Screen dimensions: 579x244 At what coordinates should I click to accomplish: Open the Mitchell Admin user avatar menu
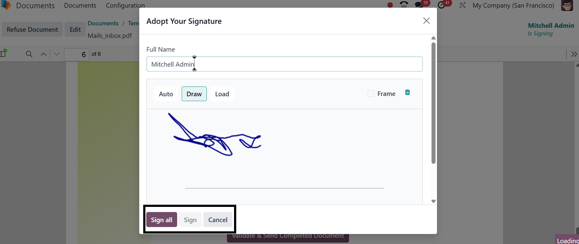[567, 5]
